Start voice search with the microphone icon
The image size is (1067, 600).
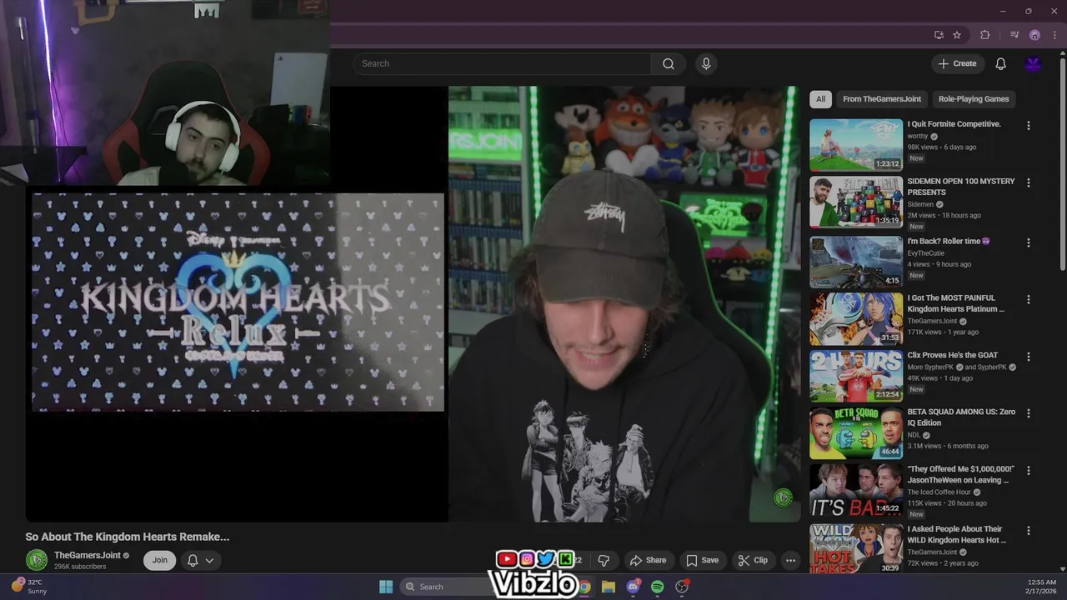tap(706, 63)
